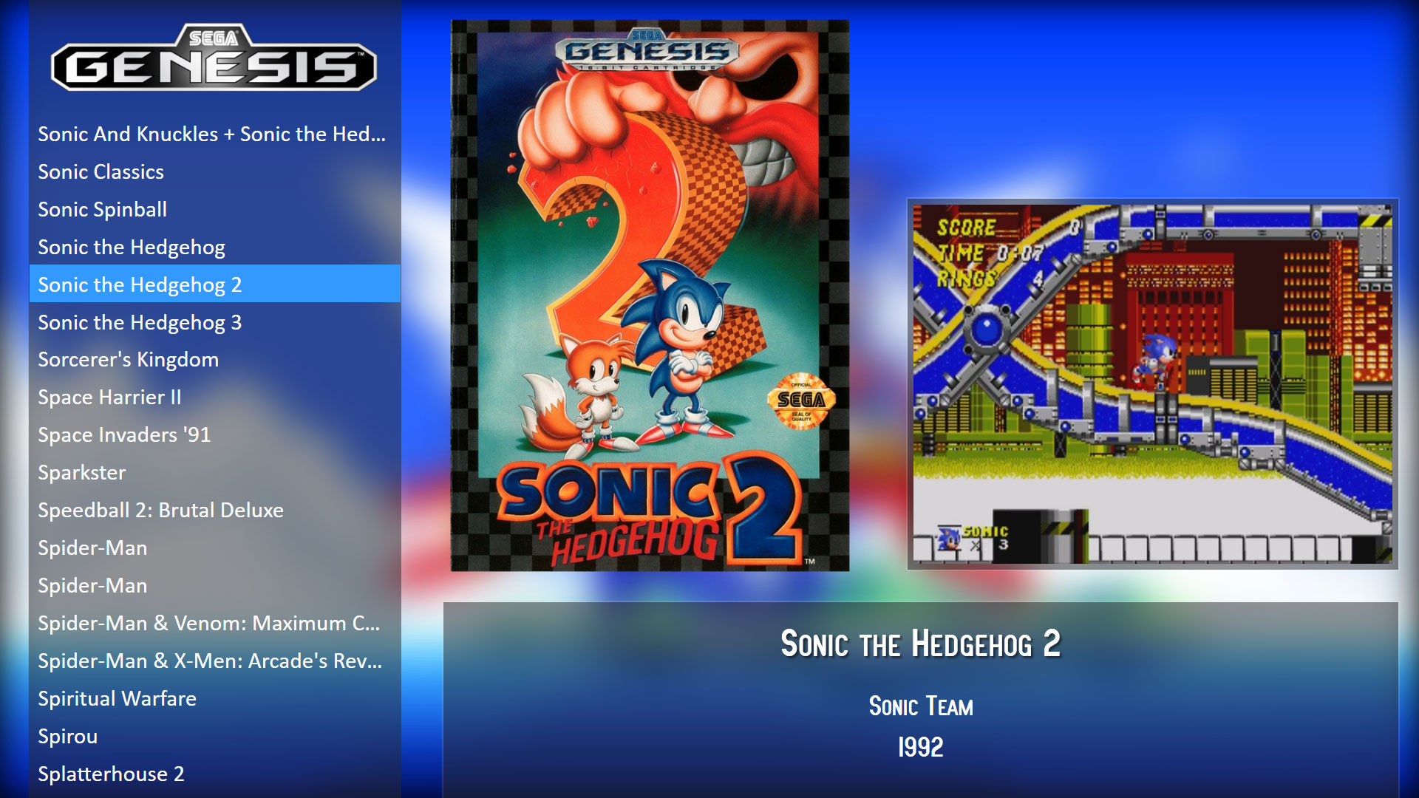Click the Sonic Team developer label
The width and height of the screenshot is (1419, 798).
coord(921,706)
